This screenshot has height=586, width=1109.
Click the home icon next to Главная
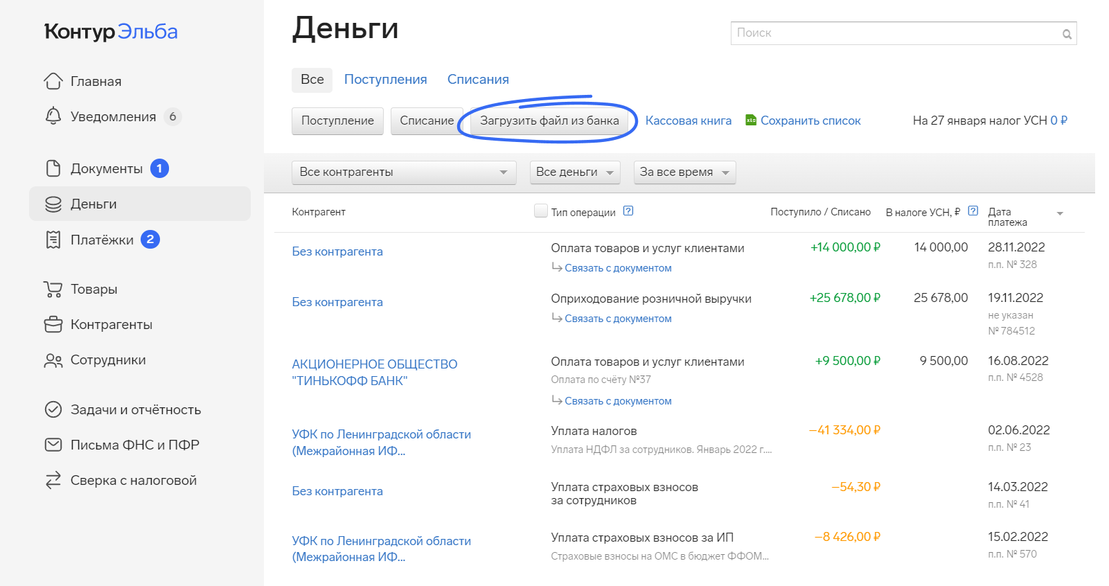pos(53,81)
